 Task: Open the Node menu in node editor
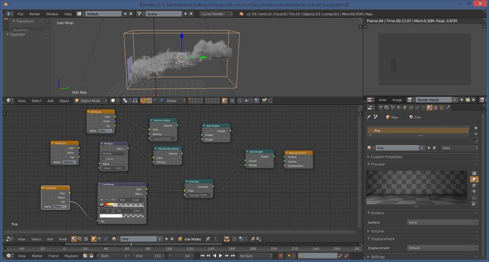point(63,239)
